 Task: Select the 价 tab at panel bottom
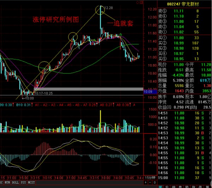coord(167,187)
